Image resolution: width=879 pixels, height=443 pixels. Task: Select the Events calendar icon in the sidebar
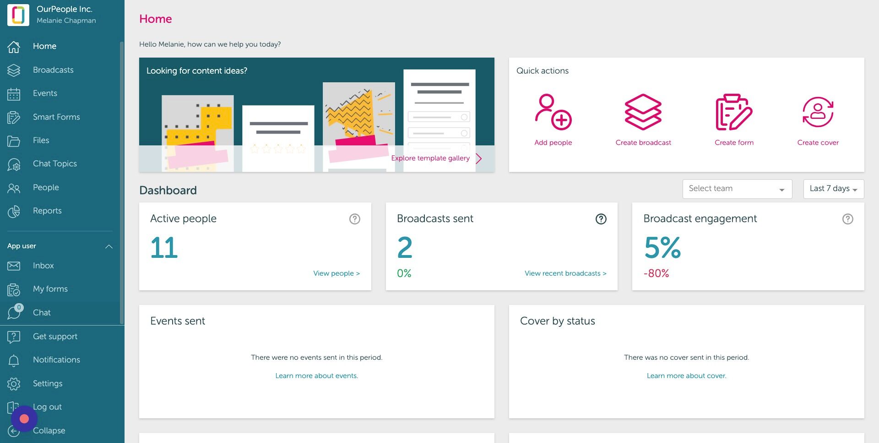(14, 93)
